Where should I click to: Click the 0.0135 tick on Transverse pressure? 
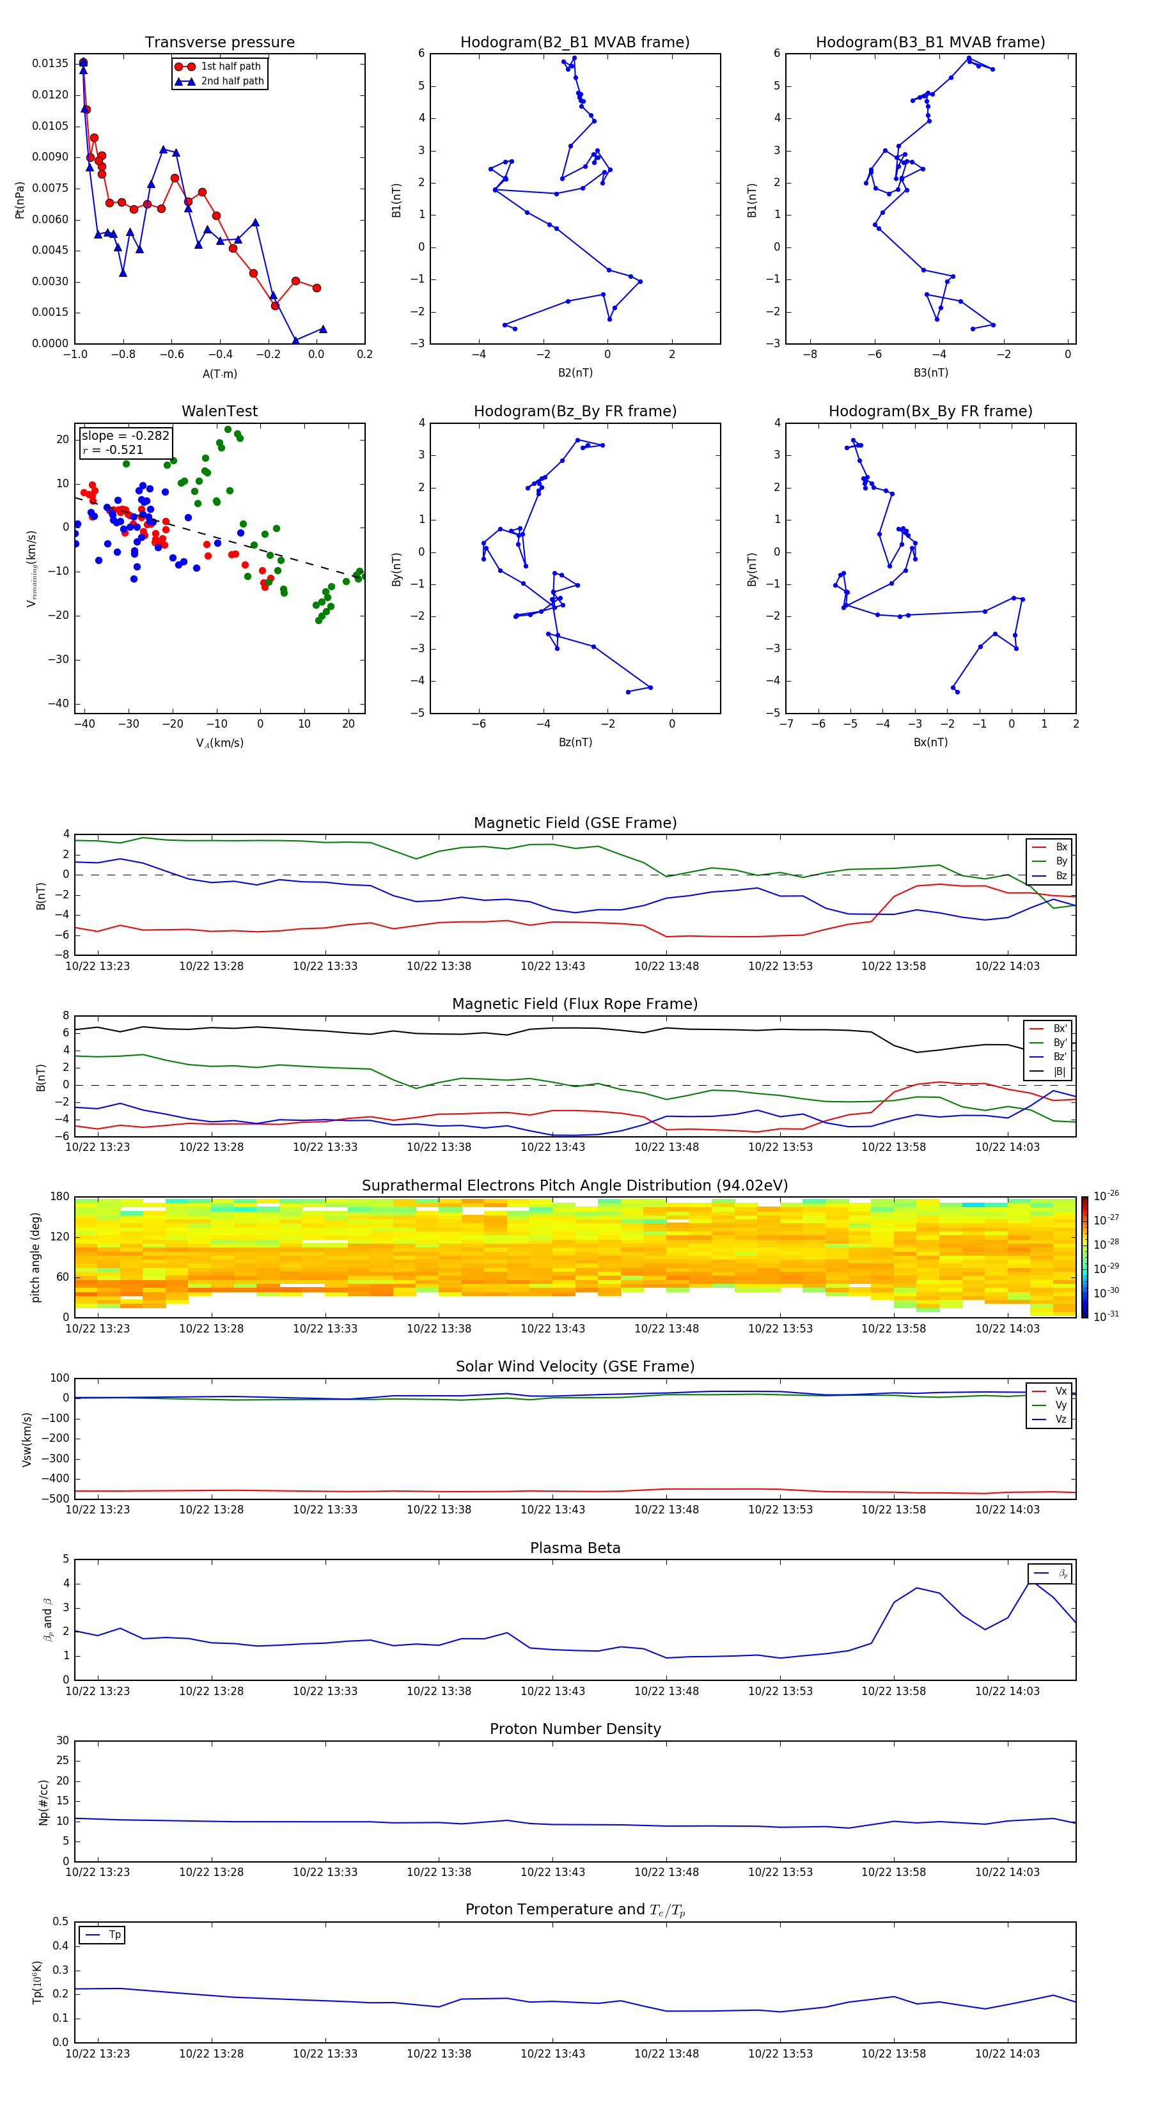pos(50,64)
